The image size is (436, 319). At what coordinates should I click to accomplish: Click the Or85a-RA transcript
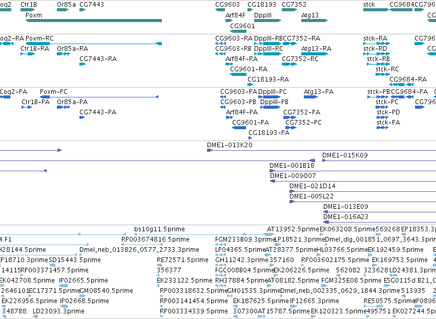click(x=64, y=54)
